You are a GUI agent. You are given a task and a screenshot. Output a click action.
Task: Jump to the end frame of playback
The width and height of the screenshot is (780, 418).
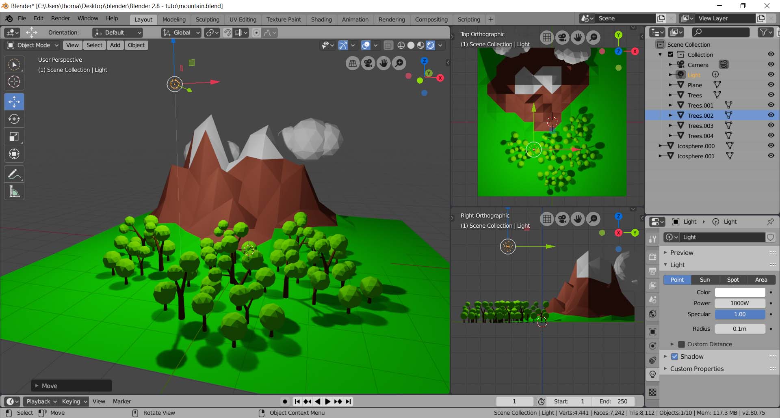(349, 401)
